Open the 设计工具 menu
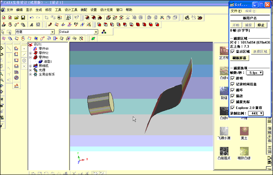This screenshot has width=273, height=175. tap(71, 10)
